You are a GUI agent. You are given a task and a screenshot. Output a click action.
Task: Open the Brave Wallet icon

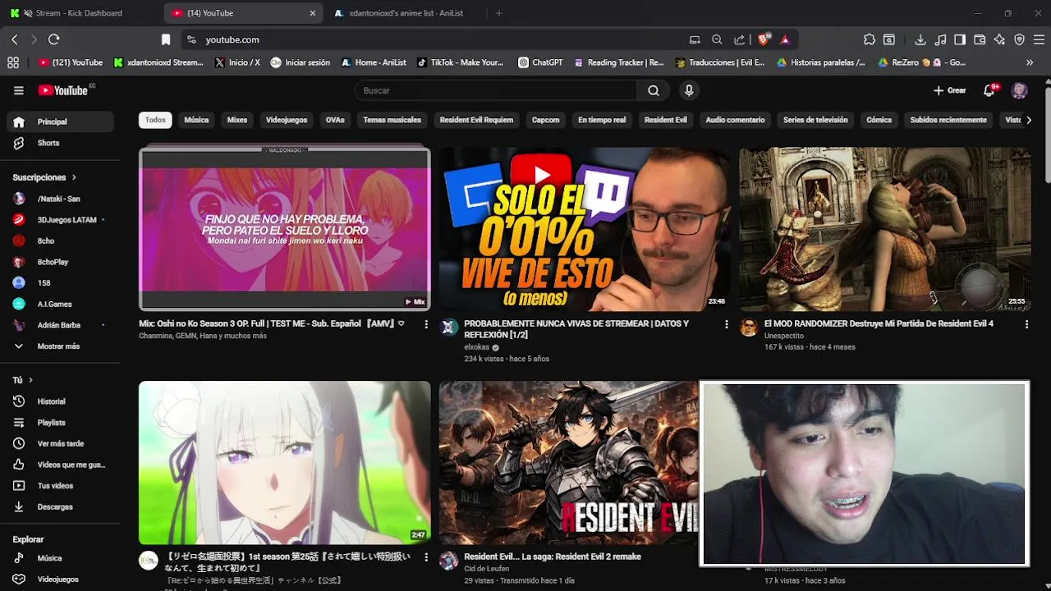[980, 39]
